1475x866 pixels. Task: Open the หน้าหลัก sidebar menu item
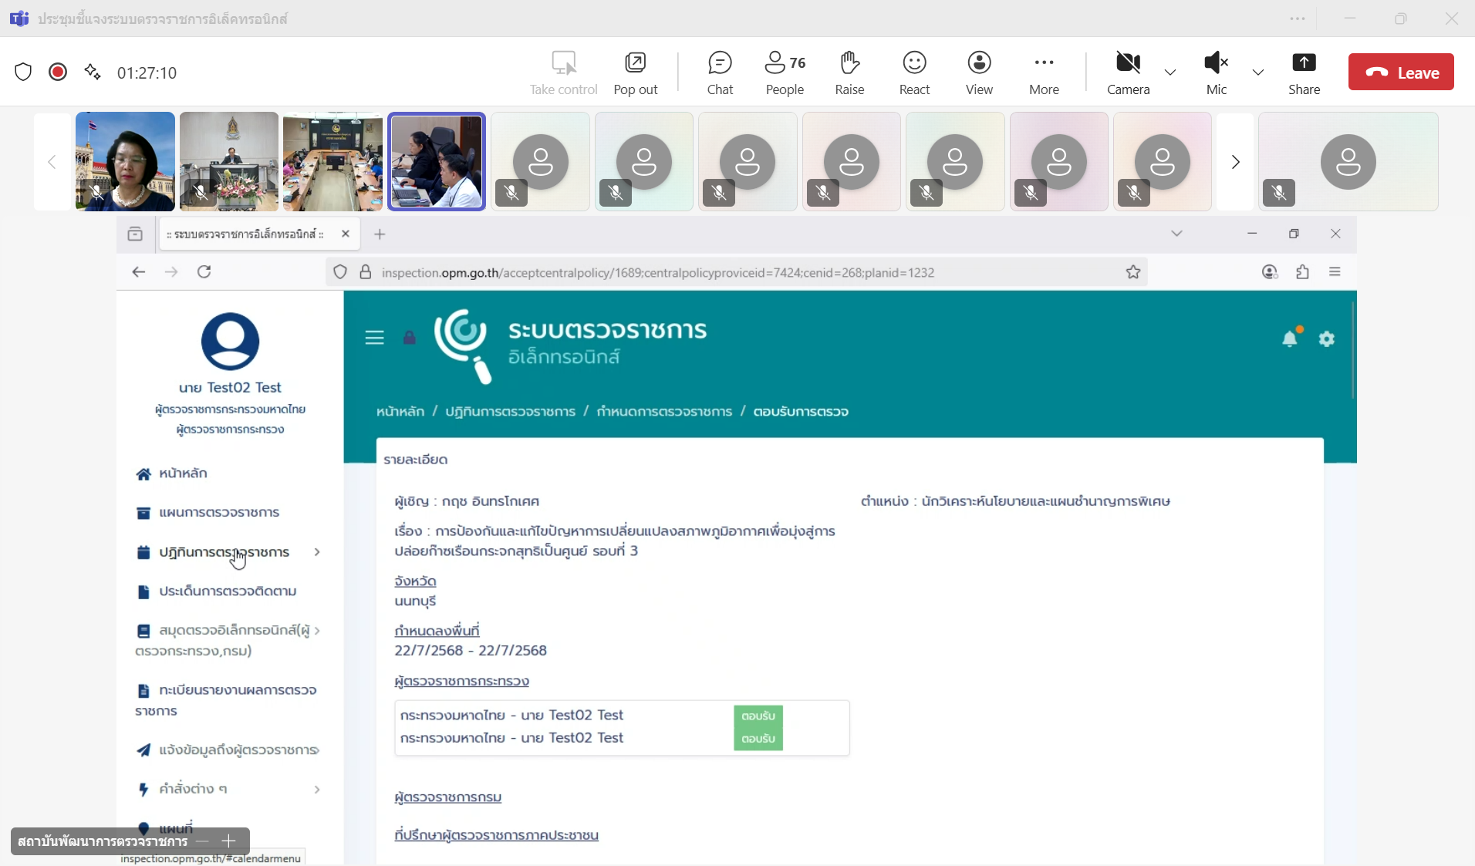click(x=183, y=473)
